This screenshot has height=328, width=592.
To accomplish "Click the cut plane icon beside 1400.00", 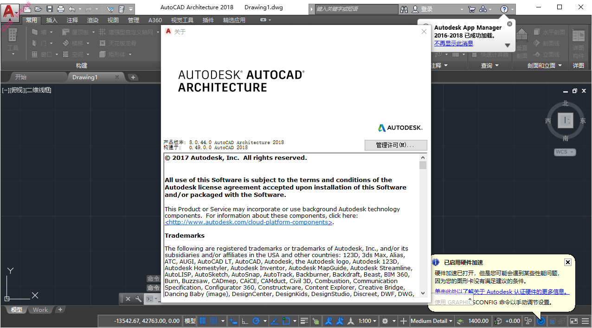I will tap(460, 321).
